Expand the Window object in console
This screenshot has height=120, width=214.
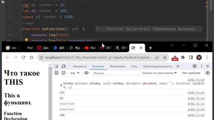pos(61,85)
